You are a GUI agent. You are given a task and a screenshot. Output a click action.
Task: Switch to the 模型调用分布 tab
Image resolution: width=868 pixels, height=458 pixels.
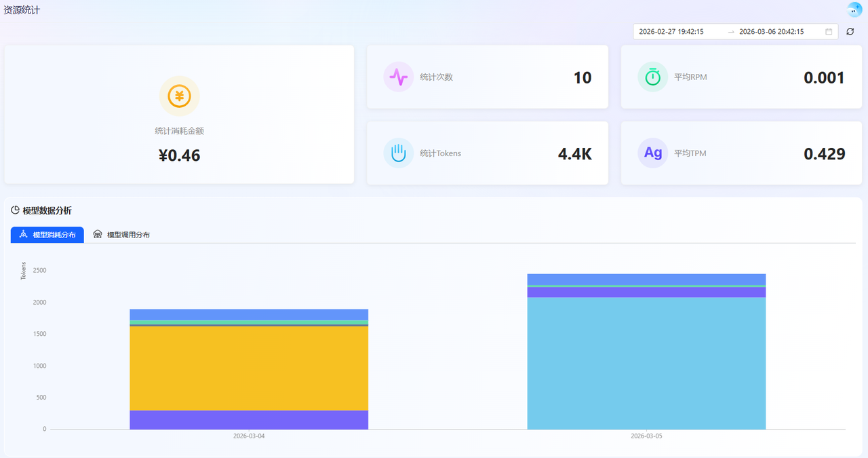tap(121, 235)
